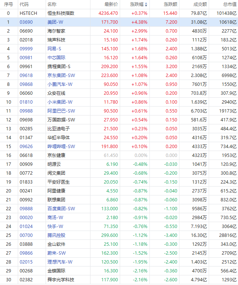Screen dimensions: 238x285
Task: Open stock code 02015 link
Action: [x=26, y=262]
